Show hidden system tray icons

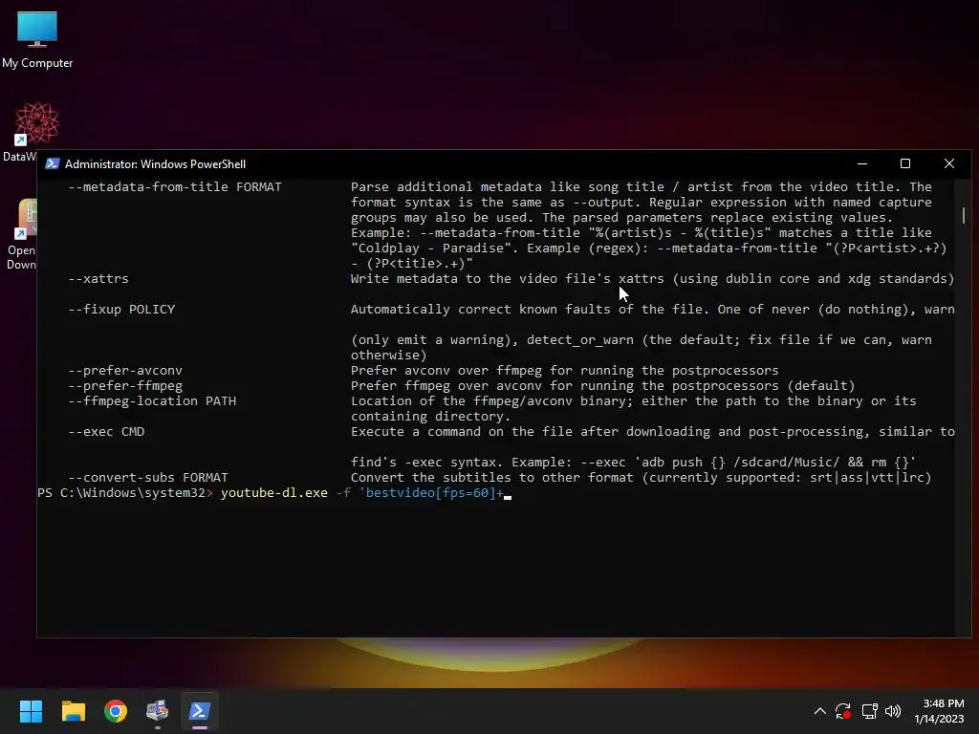819,711
